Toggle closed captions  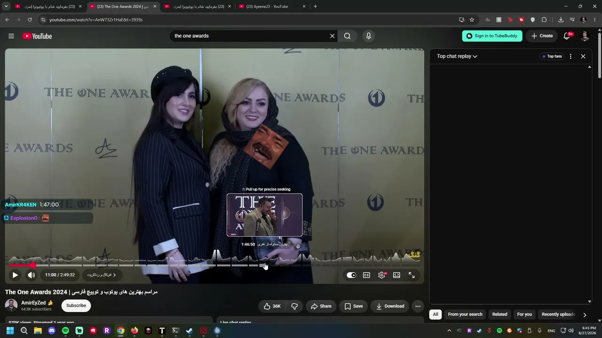[x=366, y=275]
